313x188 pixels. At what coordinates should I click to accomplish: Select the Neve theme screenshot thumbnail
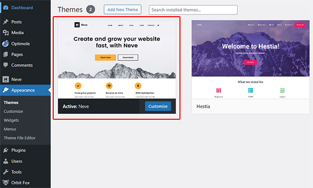[117, 59]
